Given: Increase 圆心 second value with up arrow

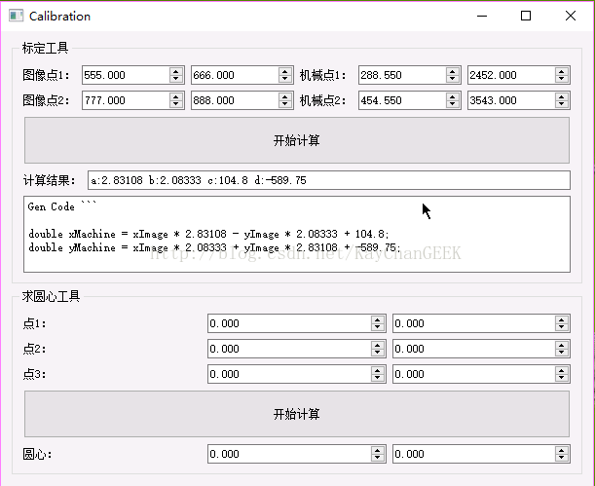Looking at the screenshot, I should tap(562, 450).
